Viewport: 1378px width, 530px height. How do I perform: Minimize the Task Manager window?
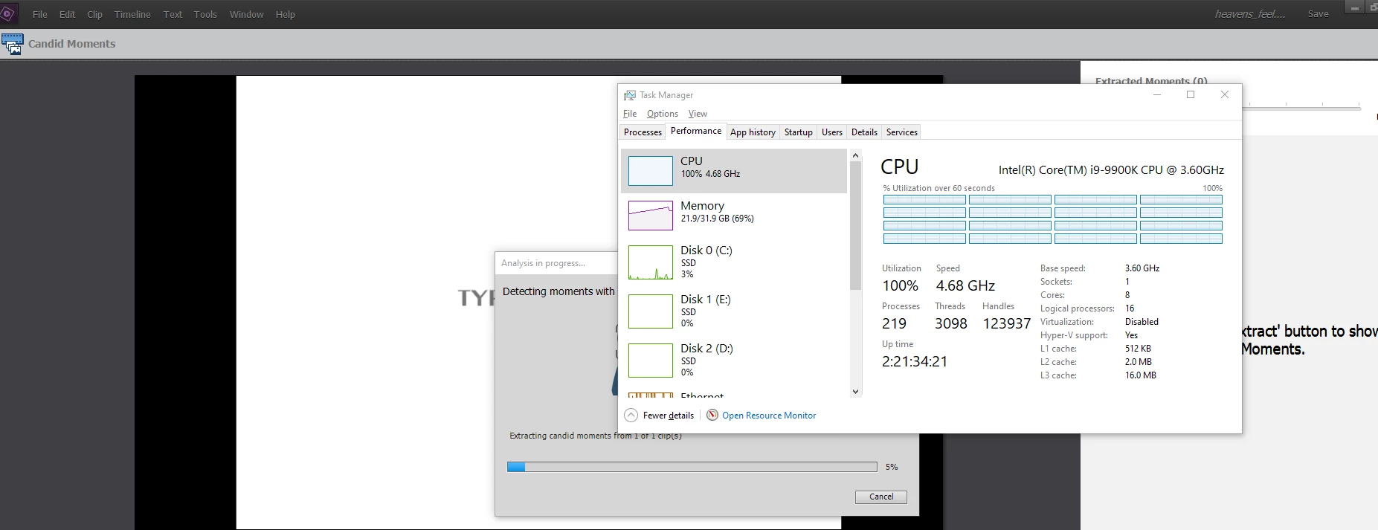pos(1157,95)
